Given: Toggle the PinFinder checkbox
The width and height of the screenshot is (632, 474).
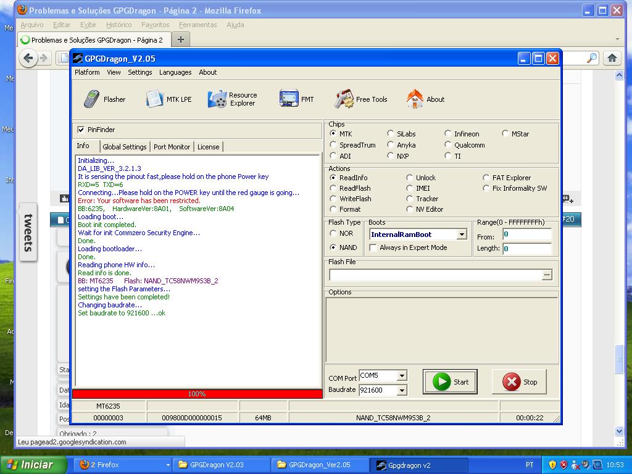Looking at the screenshot, I should (81, 130).
